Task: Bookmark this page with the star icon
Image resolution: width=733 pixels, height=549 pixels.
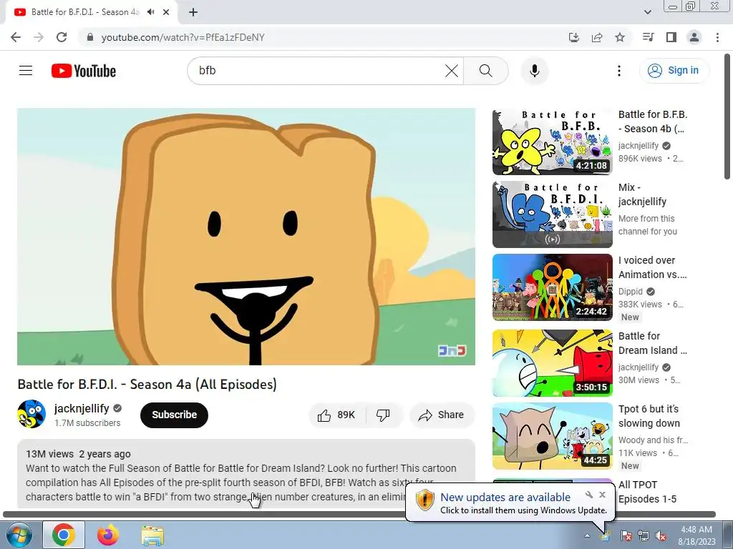Action: [x=620, y=37]
